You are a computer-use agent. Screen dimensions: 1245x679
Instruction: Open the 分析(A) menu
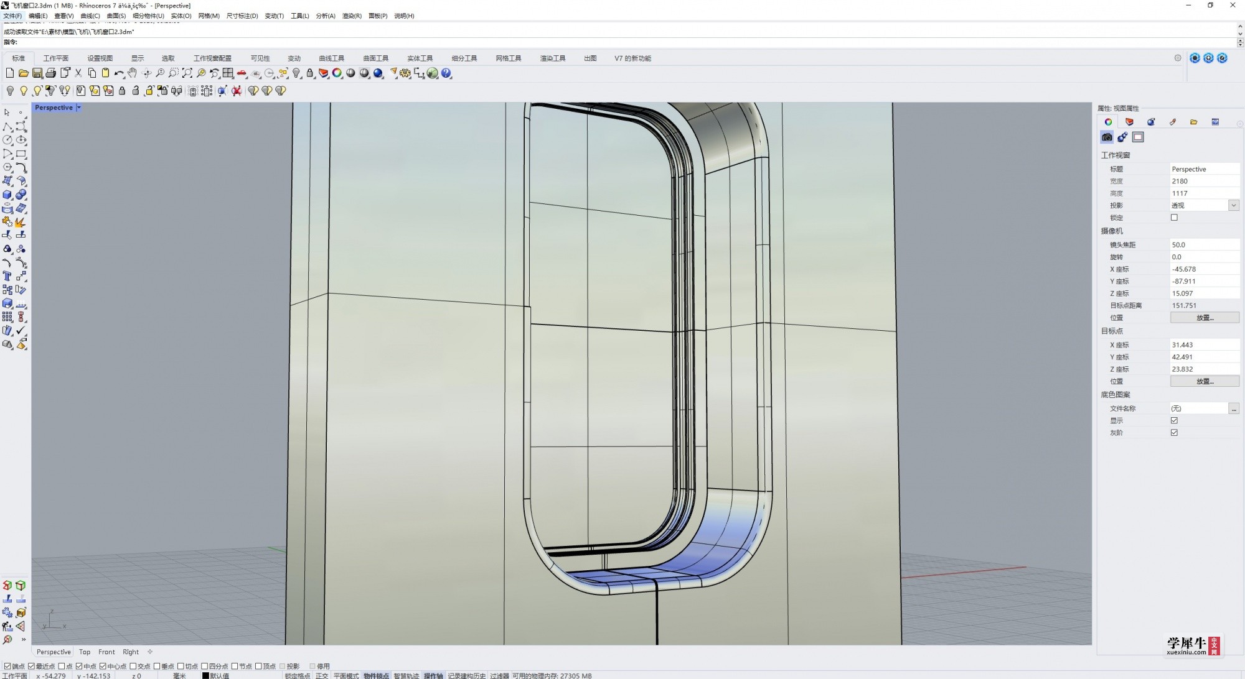click(326, 16)
